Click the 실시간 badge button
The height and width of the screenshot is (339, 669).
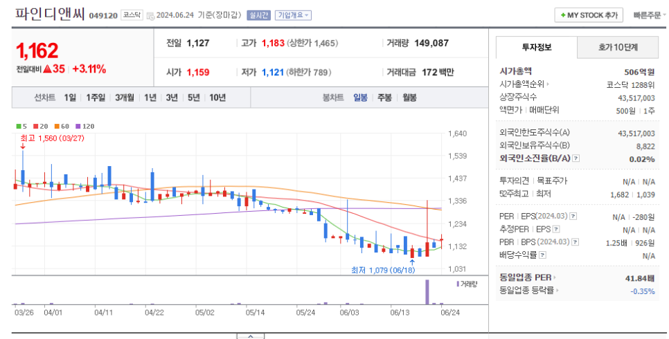coord(258,15)
